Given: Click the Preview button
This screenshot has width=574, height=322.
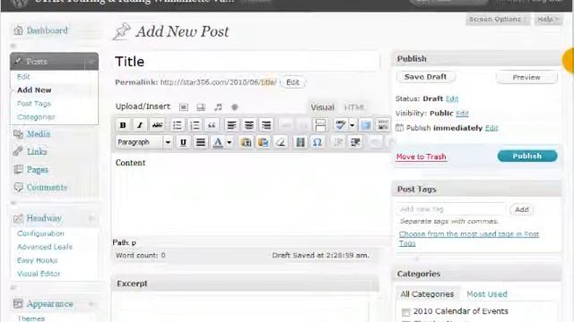Looking at the screenshot, I should (526, 77).
